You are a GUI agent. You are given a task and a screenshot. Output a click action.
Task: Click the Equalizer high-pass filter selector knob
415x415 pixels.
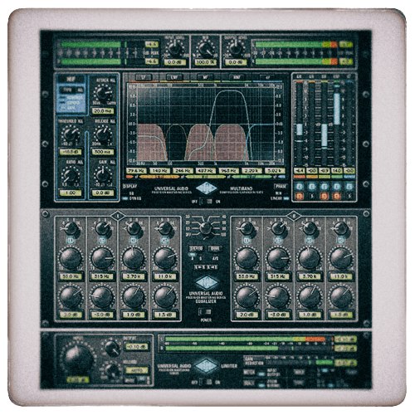(206, 227)
